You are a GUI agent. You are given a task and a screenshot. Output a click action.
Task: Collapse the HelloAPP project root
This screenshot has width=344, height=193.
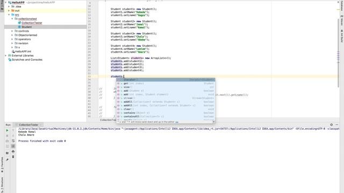coord(6,2)
